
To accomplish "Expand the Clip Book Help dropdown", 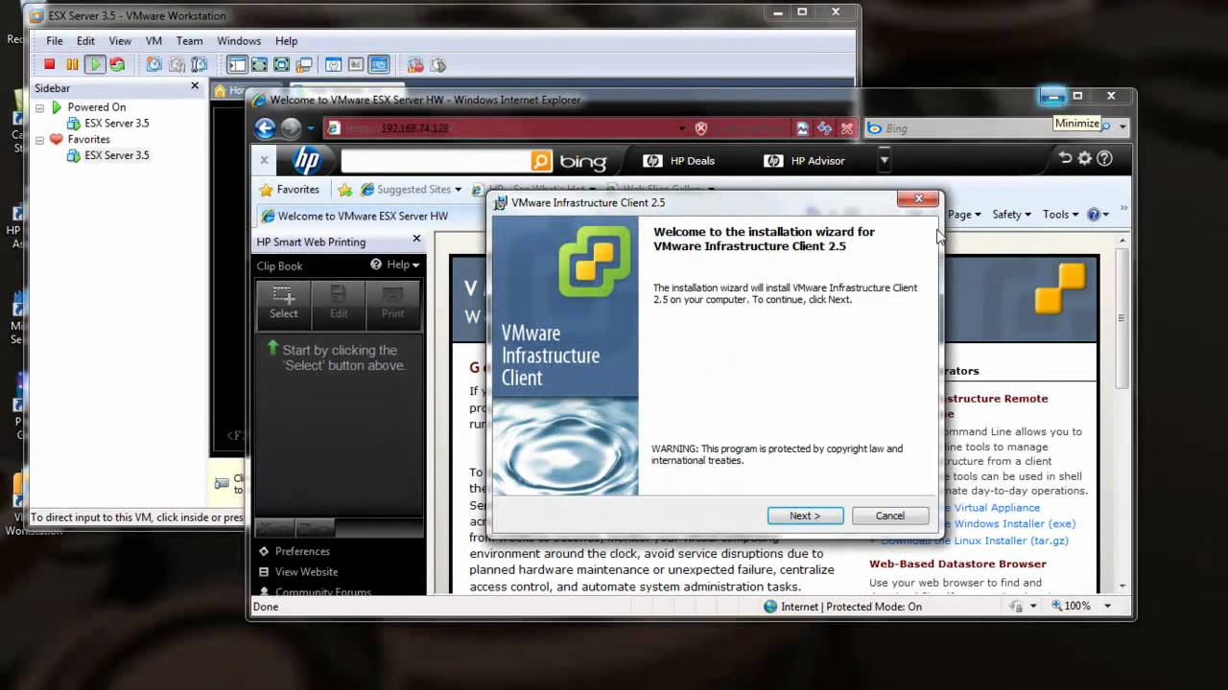I will click(395, 264).
